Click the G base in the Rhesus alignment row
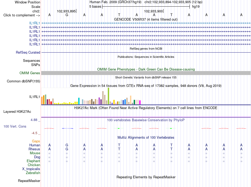This screenshot has height=187, width=251. click(67, 149)
